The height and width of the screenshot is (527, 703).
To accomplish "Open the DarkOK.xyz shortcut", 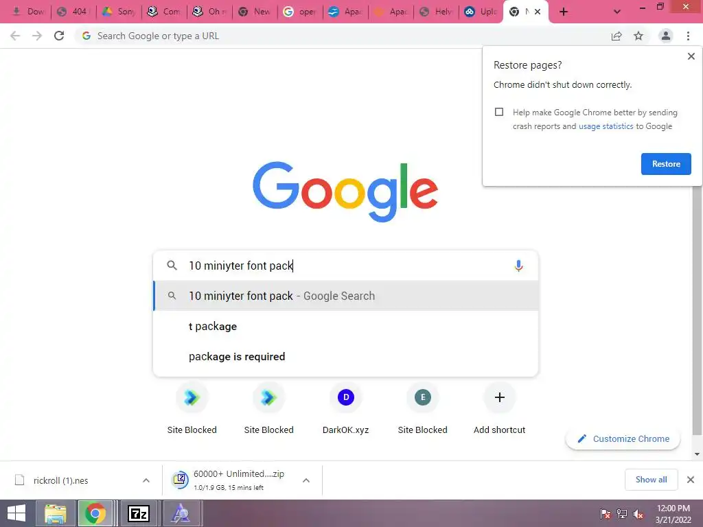I will coord(346,408).
